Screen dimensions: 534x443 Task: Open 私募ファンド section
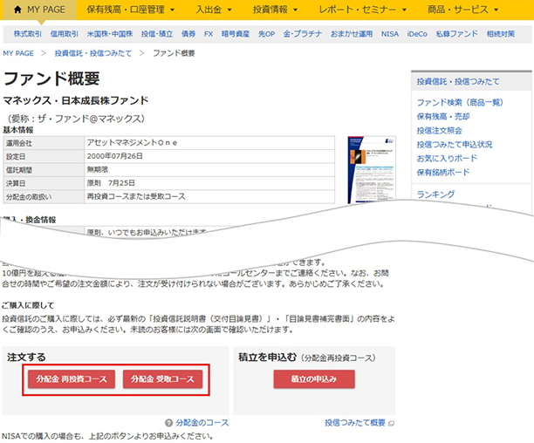coord(456,34)
